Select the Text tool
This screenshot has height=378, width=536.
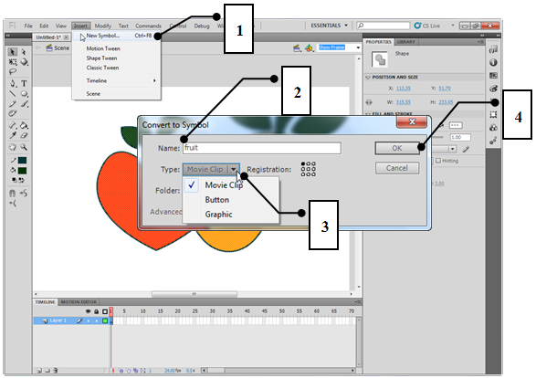(24, 83)
